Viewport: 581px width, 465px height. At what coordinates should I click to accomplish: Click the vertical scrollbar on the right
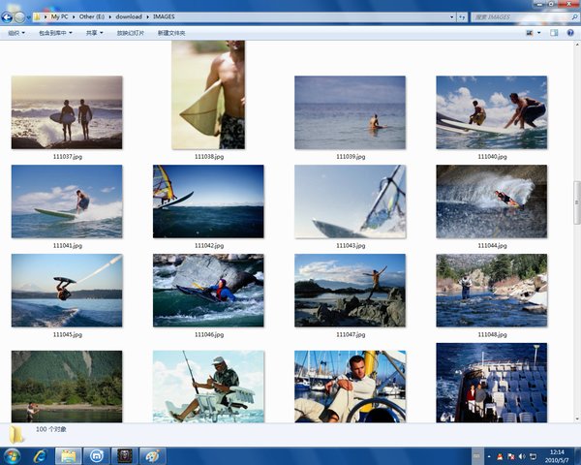[x=575, y=232]
